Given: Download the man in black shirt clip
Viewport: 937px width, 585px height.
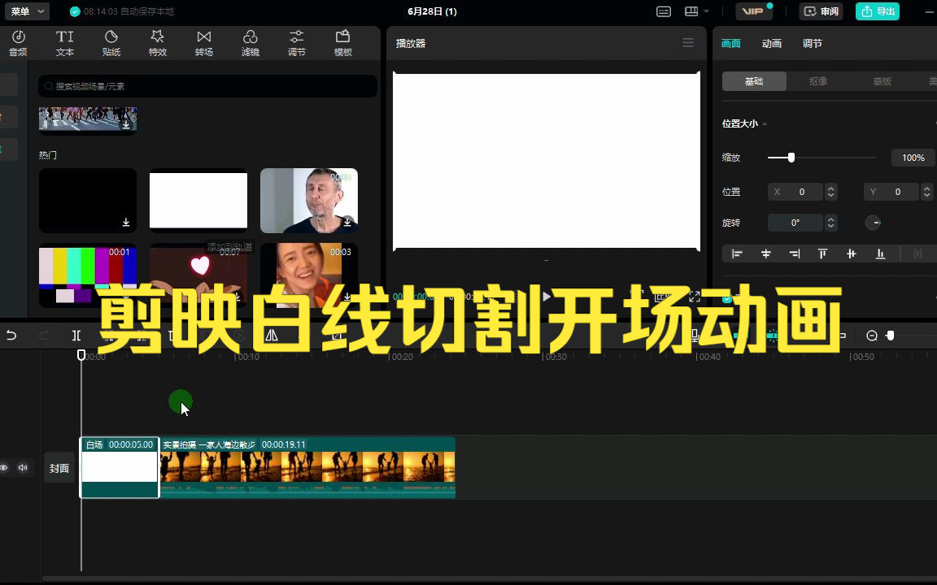Looking at the screenshot, I should (x=347, y=223).
